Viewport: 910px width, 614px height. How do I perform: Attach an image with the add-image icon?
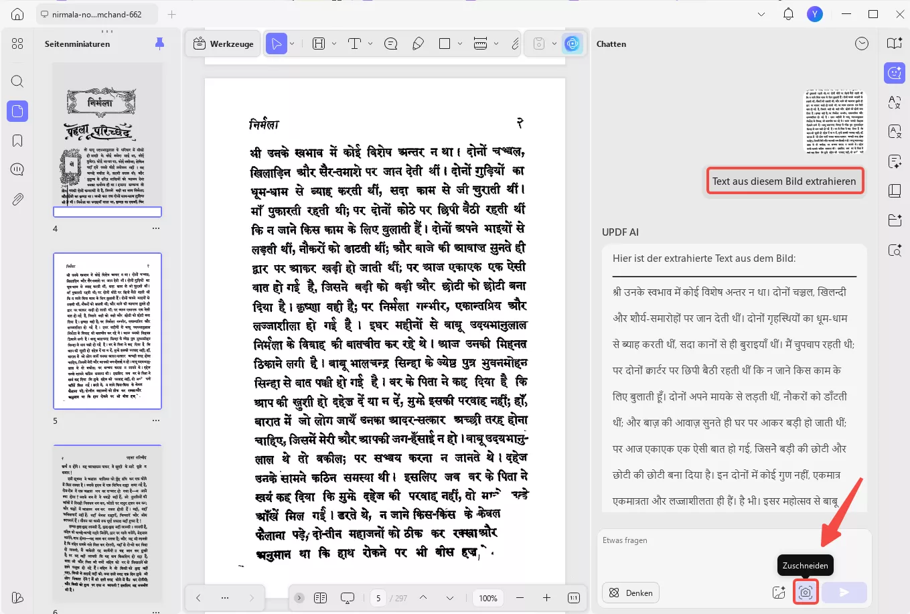778,593
